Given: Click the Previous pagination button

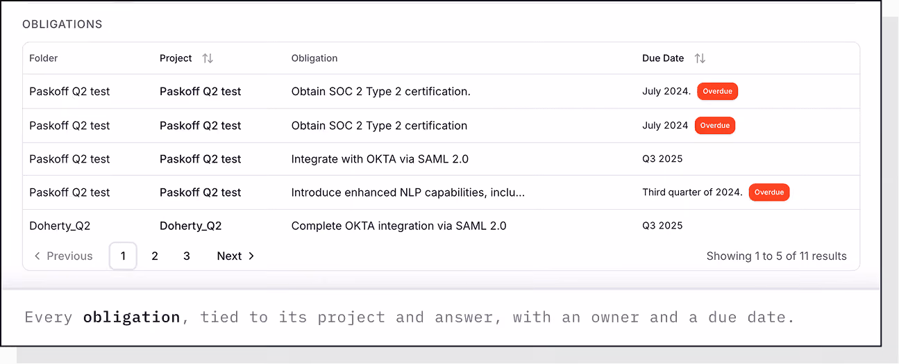Looking at the screenshot, I should point(63,256).
